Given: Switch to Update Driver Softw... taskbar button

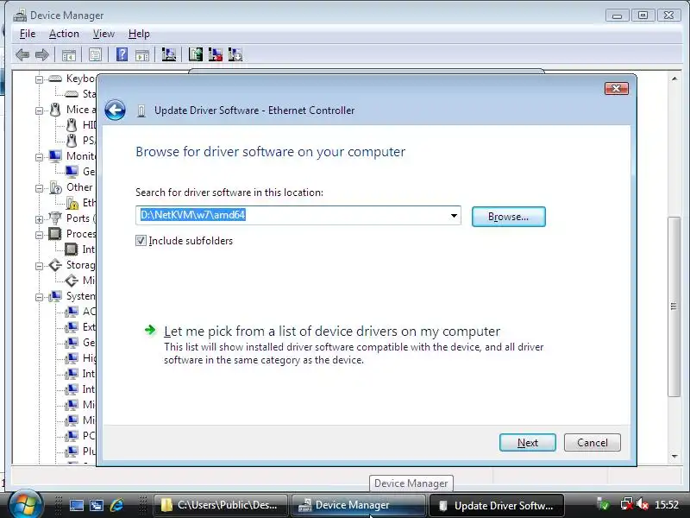Looking at the screenshot, I should [x=497, y=505].
